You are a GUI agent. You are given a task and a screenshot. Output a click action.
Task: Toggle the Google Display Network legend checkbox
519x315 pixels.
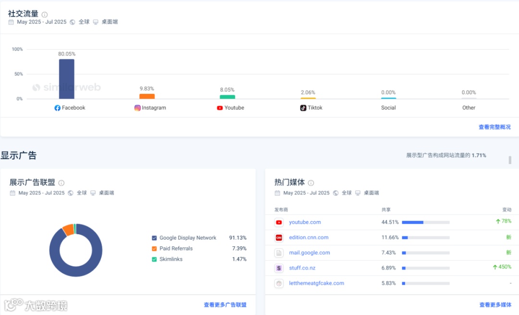[154, 238]
